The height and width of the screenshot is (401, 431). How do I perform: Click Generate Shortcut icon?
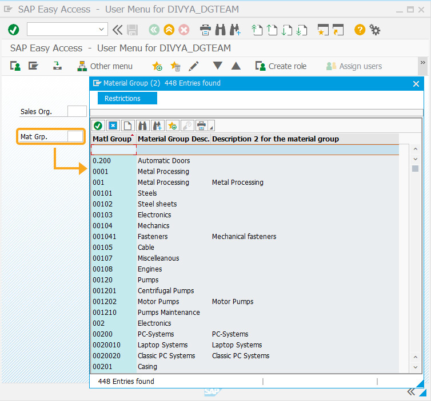pos(338,30)
